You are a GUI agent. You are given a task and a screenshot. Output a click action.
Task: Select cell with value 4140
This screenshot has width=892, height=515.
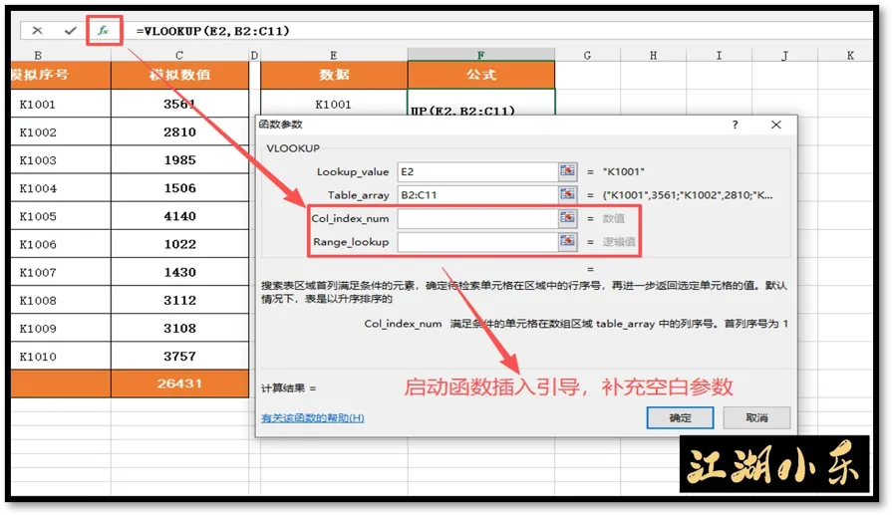point(179,216)
